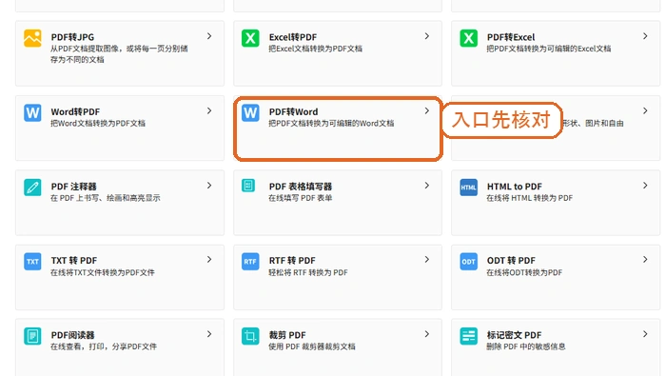Click description 把PDF文档转换为可编辑的Word文档
The width and height of the screenshot is (666, 376).
point(331,123)
